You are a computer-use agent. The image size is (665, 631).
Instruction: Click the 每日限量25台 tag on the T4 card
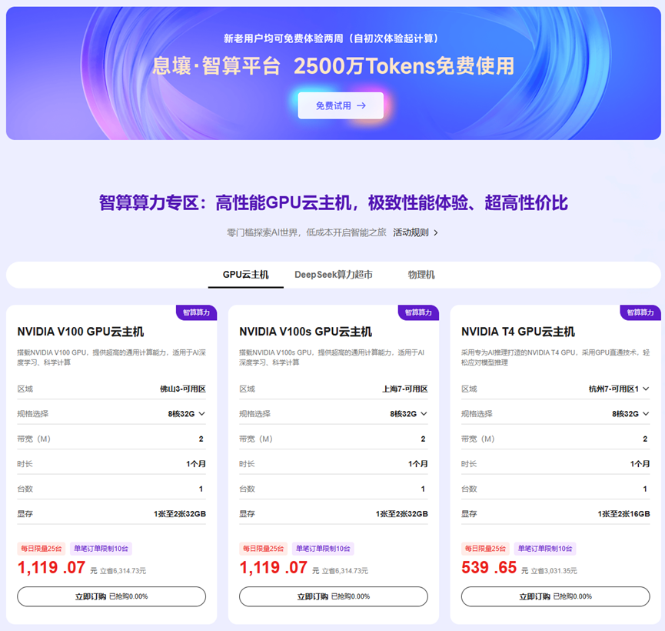[485, 549]
